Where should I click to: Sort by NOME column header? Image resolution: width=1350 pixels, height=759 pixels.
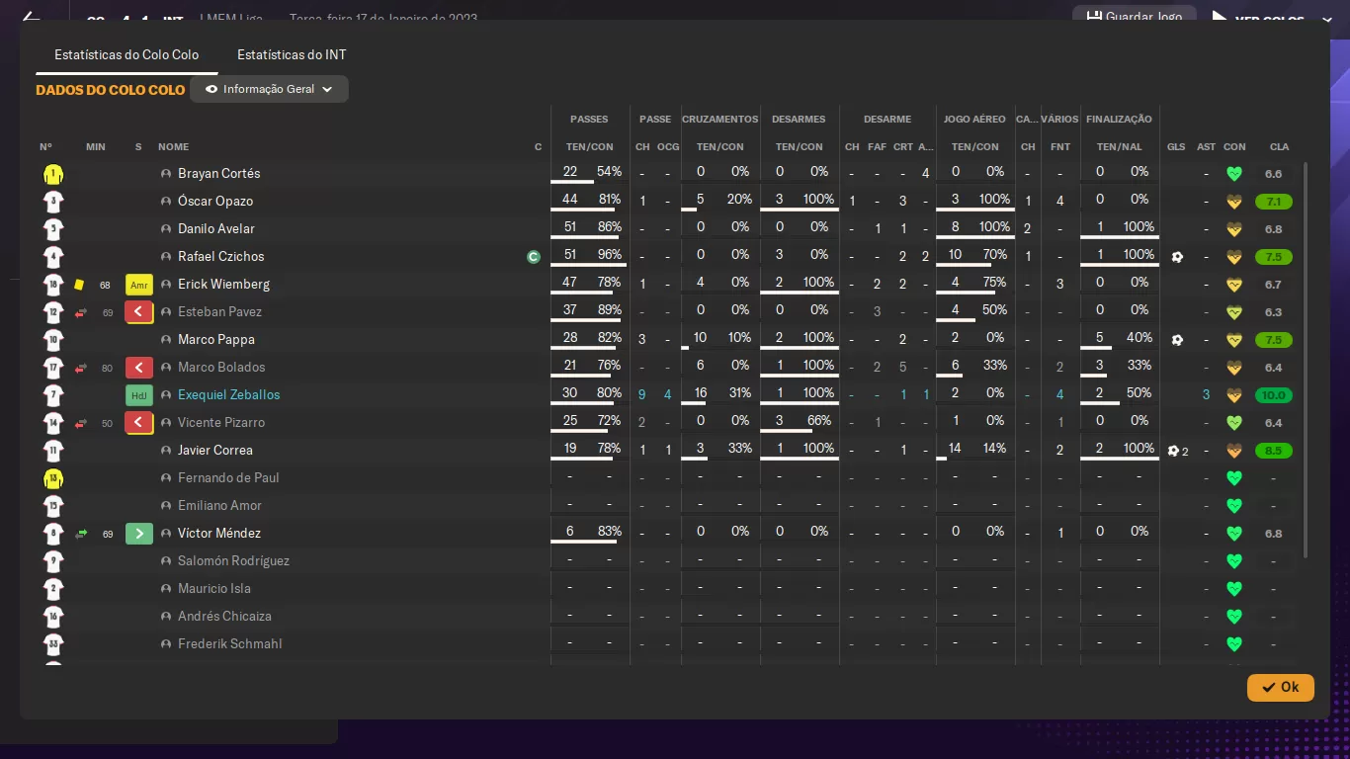point(173,147)
